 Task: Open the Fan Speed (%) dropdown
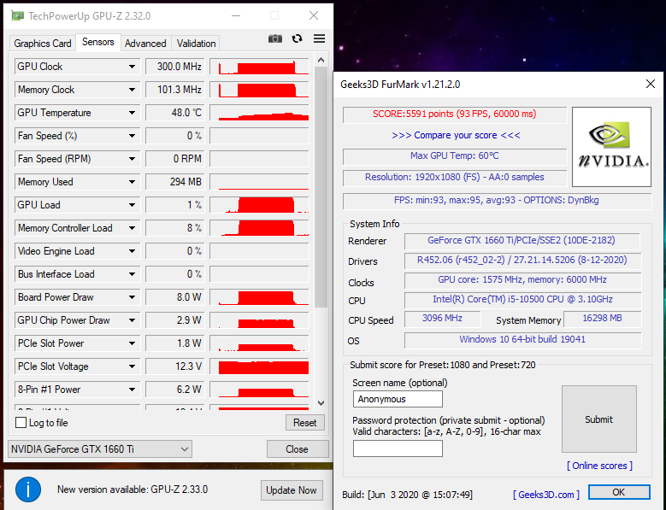coord(133,136)
